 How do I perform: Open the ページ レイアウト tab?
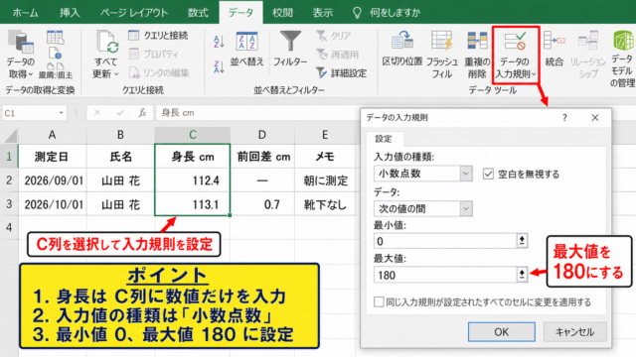click(134, 13)
